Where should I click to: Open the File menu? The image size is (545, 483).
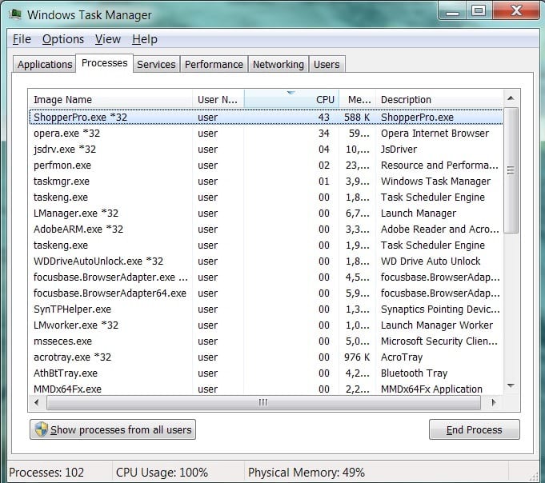tap(22, 39)
